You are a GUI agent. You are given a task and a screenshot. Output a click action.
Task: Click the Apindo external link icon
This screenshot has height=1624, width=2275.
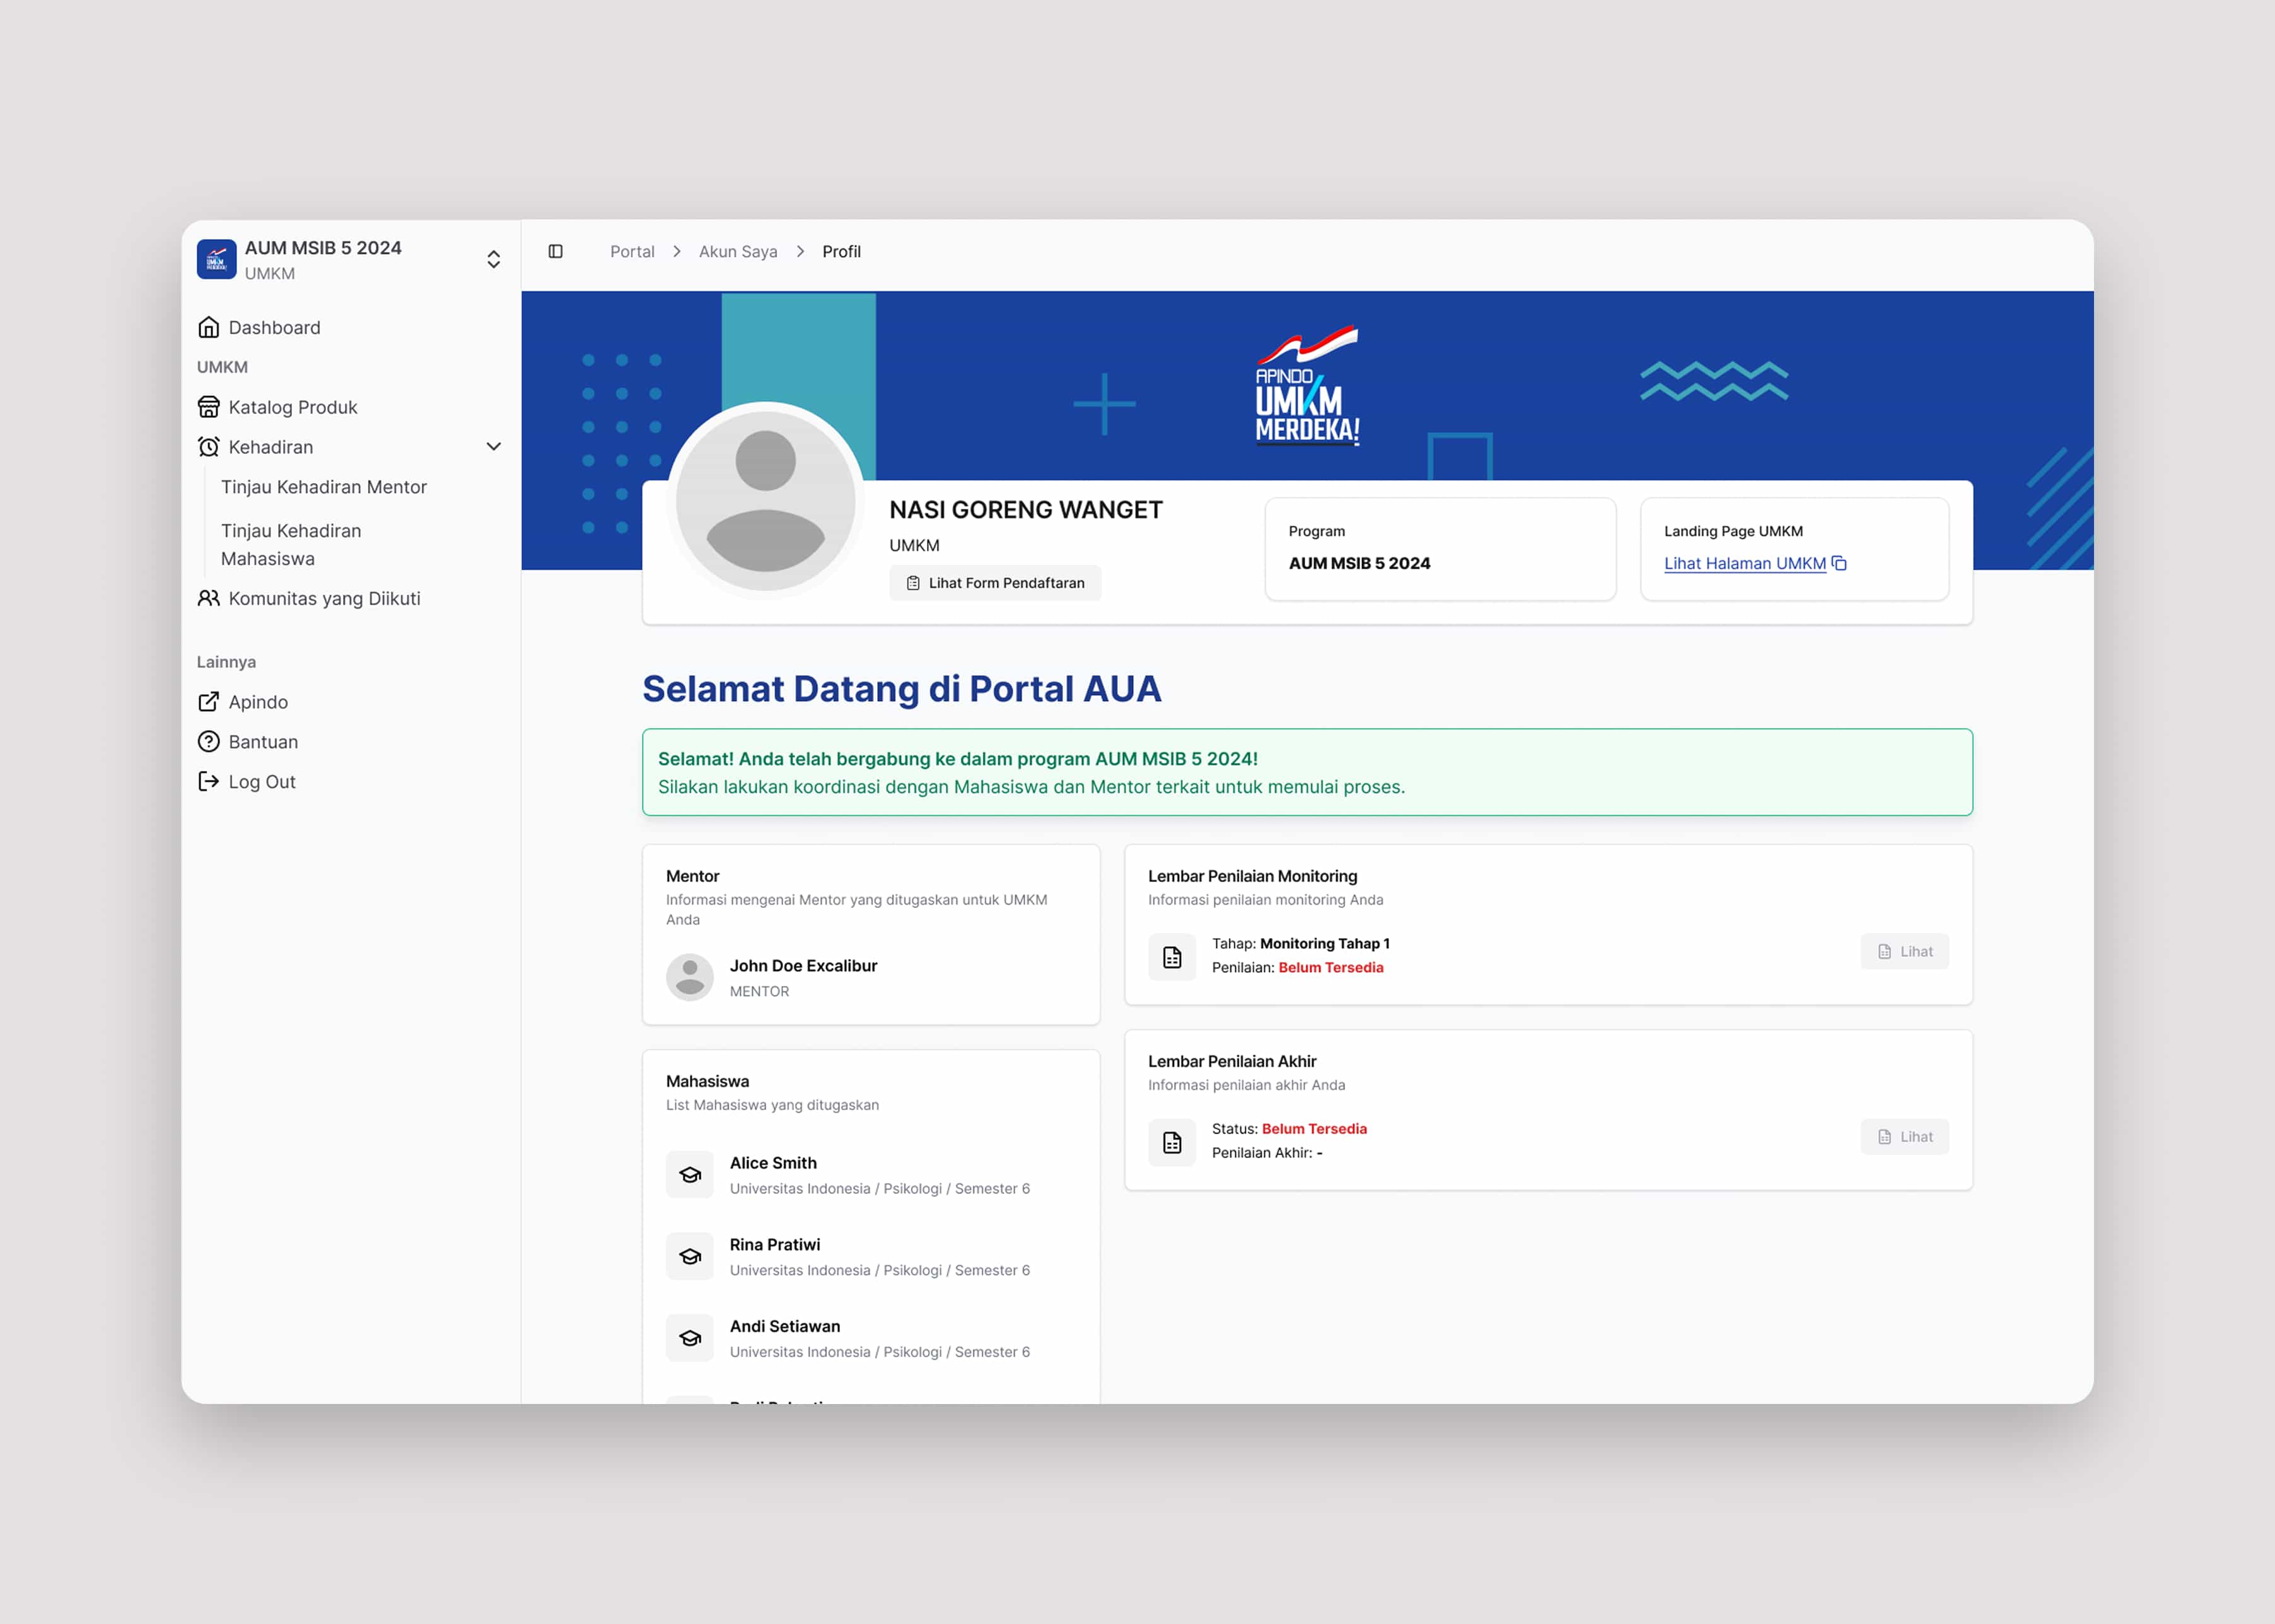click(x=208, y=702)
